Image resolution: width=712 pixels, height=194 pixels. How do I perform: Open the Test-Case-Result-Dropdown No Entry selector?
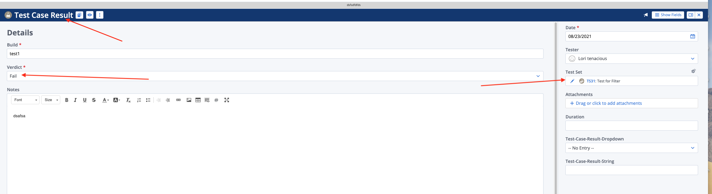click(x=632, y=148)
